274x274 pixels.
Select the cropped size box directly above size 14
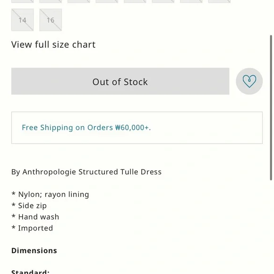click(x=23, y=1)
